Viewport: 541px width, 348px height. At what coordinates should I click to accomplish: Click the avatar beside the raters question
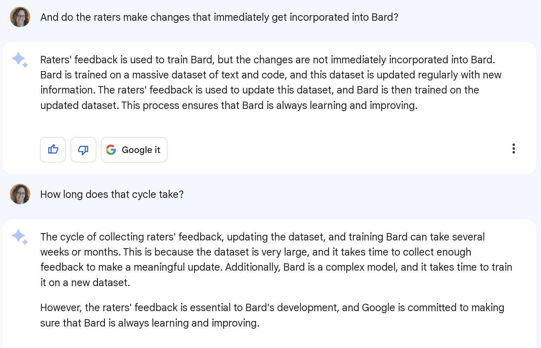pyautogui.click(x=20, y=17)
